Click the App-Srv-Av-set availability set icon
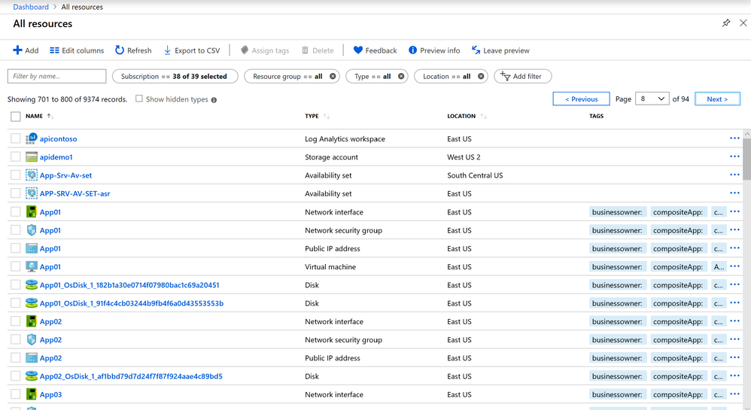751x410 pixels. coord(31,175)
